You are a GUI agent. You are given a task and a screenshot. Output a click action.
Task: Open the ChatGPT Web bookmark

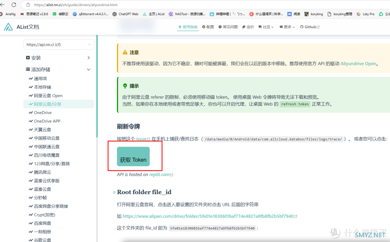tap(125, 14)
